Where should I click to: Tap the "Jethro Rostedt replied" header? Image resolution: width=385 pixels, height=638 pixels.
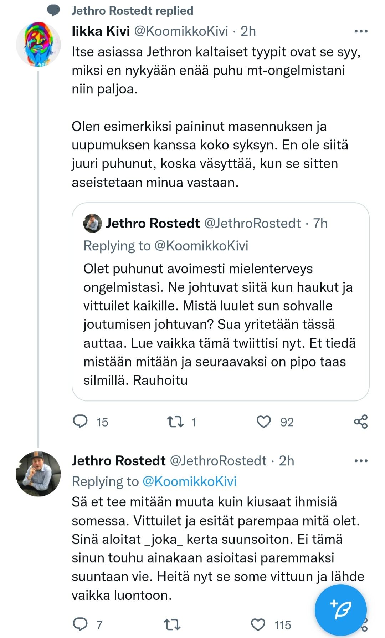tap(132, 11)
